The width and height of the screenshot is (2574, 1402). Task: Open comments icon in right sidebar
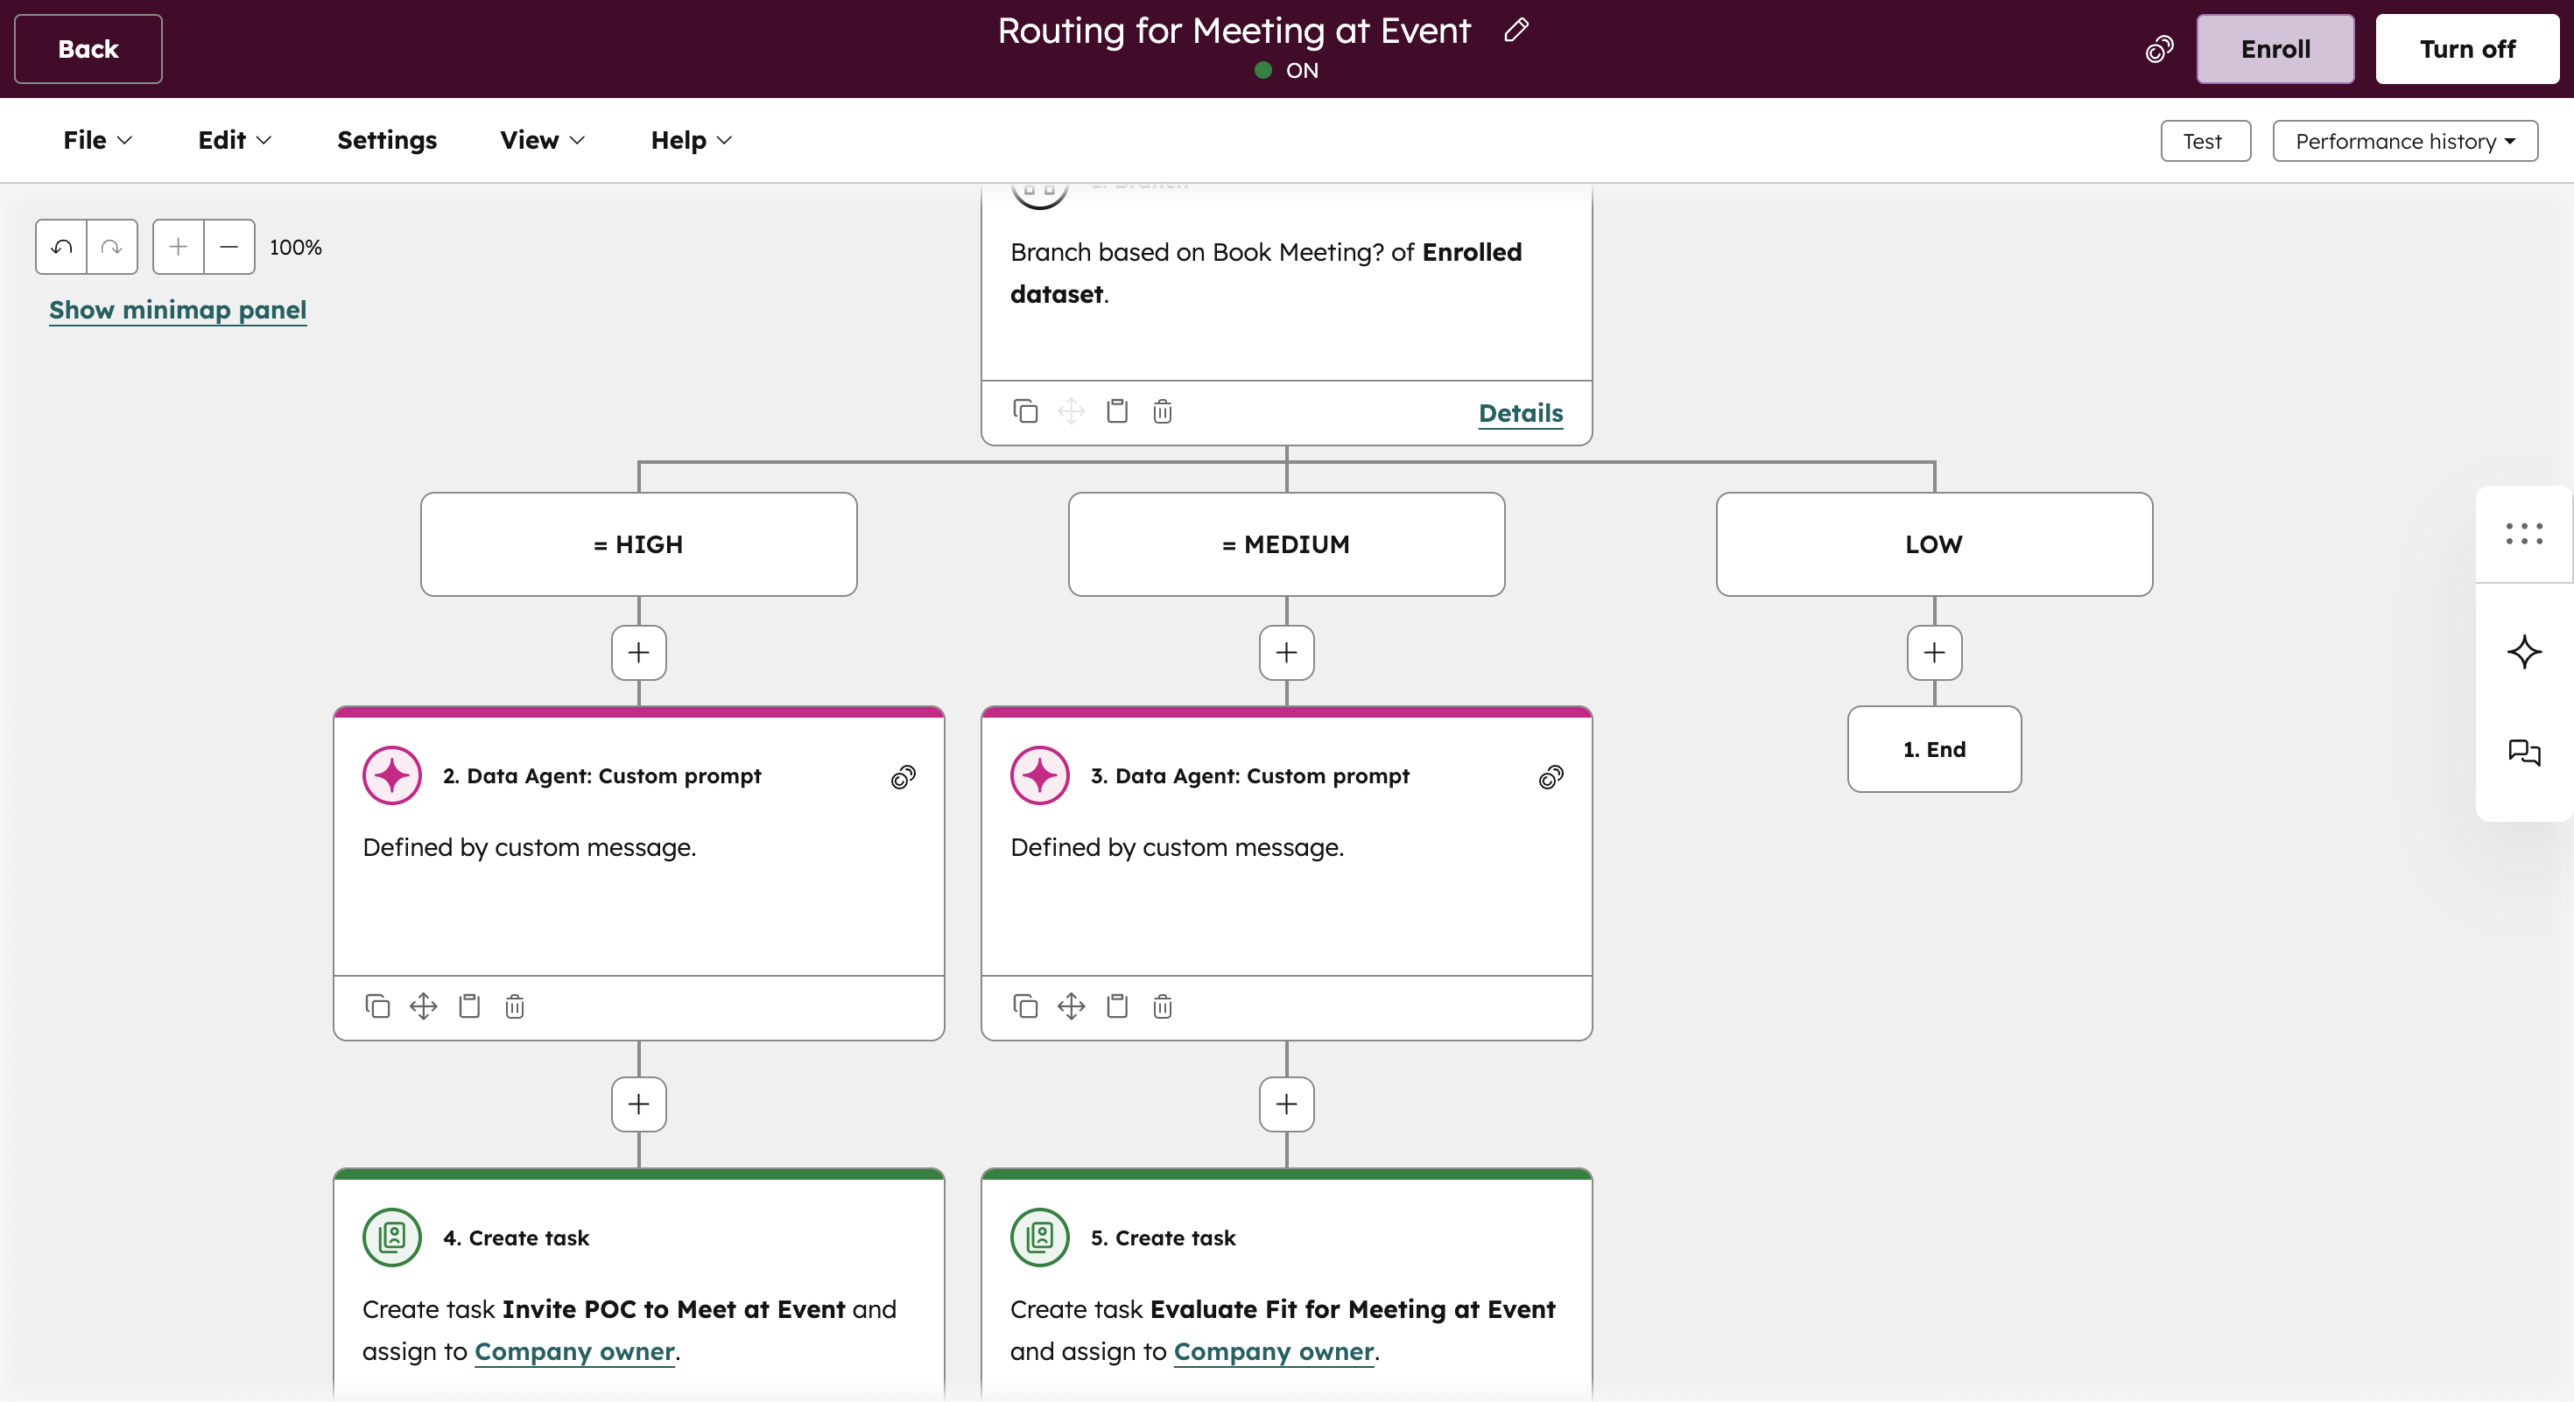tap(2523, 751)
